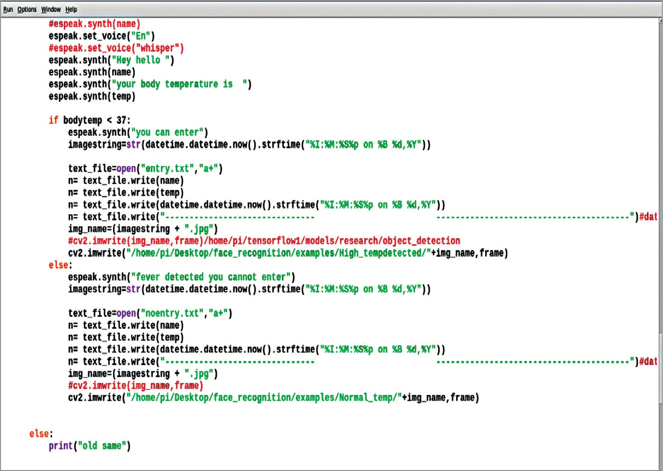Click the '"noentry.txt"' filename string
This screenshot has height=471, width=663.
172,313
